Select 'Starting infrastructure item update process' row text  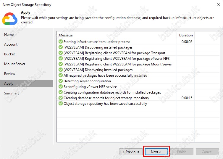(97, 42)
